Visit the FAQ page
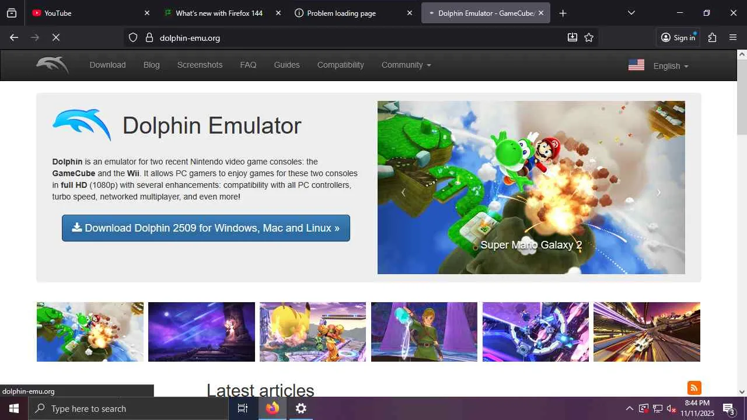Viewport: 747px width, 420px height. 248,65
